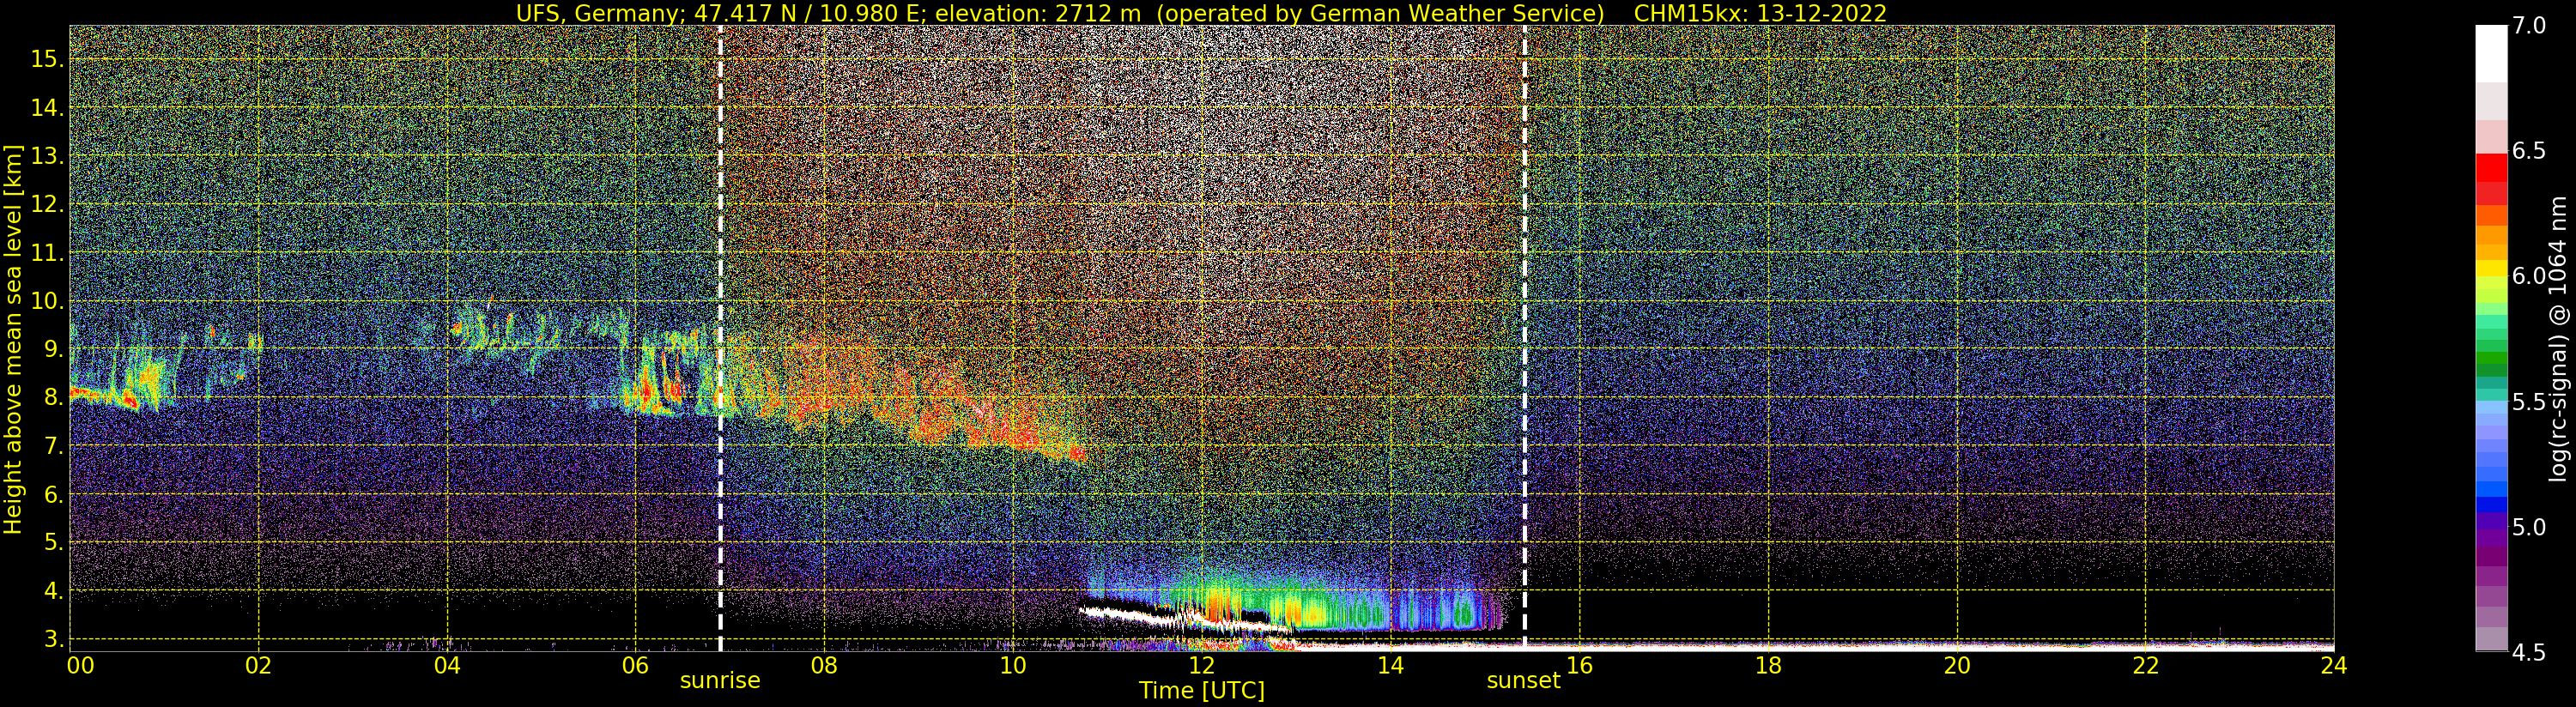Click the 7.0 tick on the colorbar
Screen dimensions: 2576x707
click(x=2530, y=26)
